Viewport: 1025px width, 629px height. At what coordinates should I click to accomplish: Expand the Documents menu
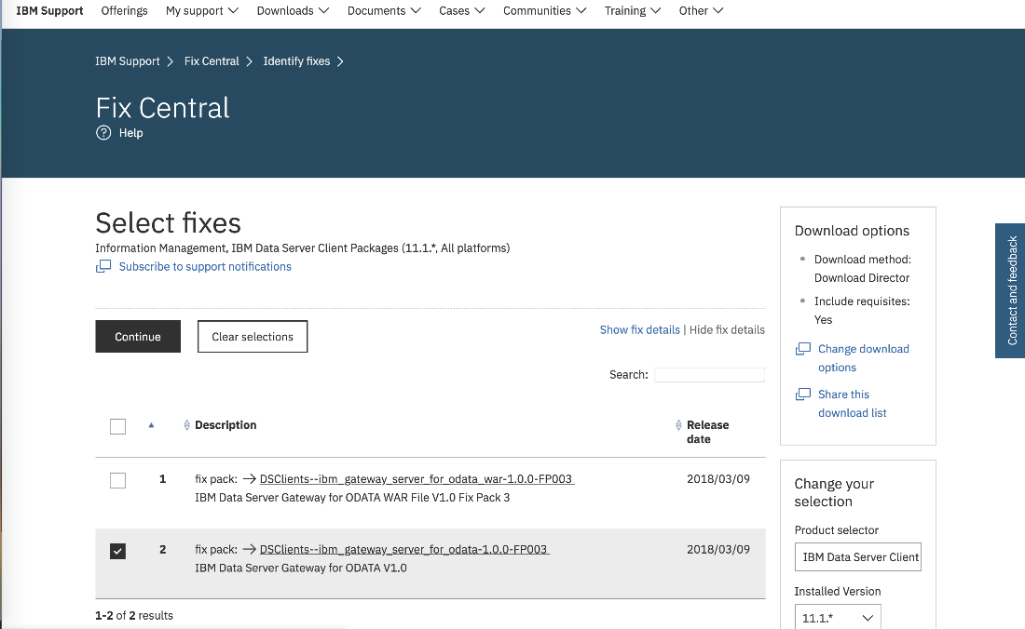(x=384, y=11)
